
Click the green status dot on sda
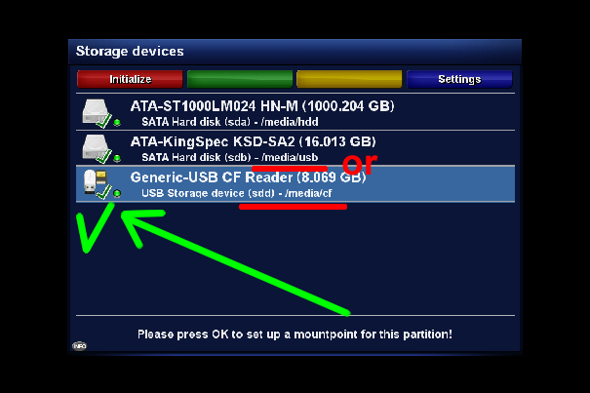117,122
